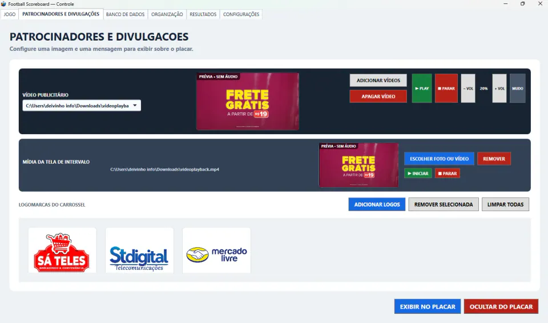Click the Football Scoreboard app icon in title bar
The image size is (548, 323).
(3, 4)
